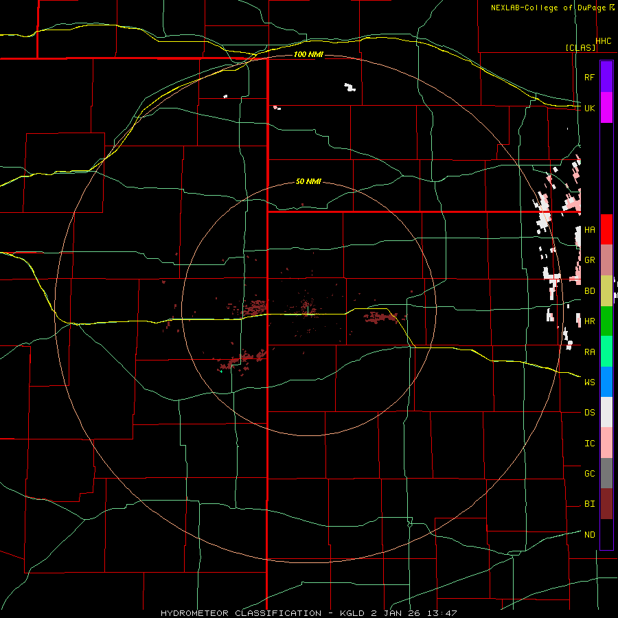Click the dry snow echo at top center
Viewport: 618px width, 618px height.
point(350,87)
